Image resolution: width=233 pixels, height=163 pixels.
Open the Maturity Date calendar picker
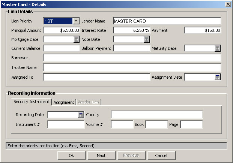(x=217, y=48)
